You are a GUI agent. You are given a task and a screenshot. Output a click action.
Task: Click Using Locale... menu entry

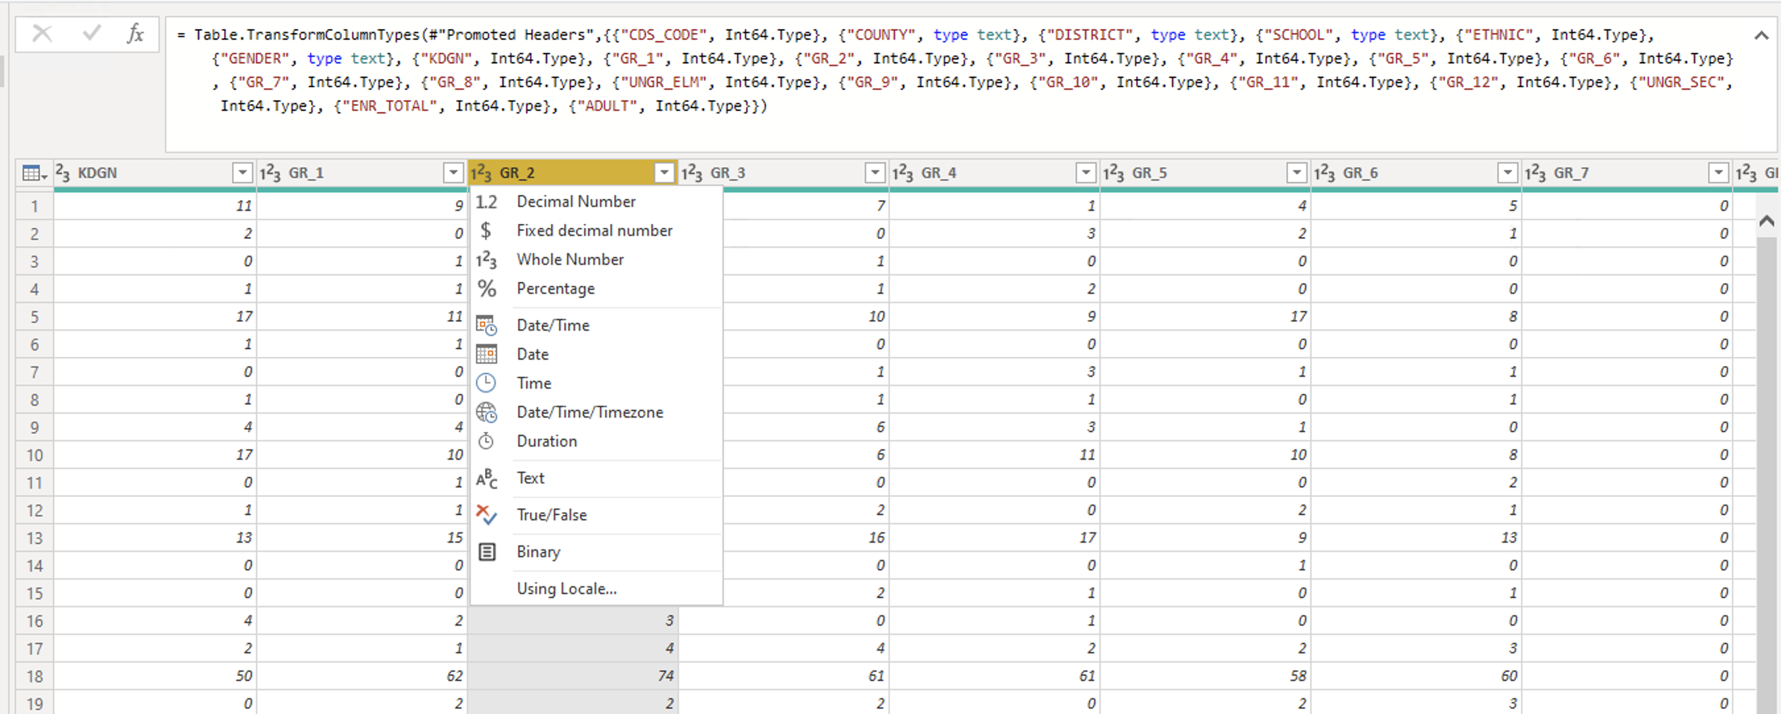tap(566, 588)
